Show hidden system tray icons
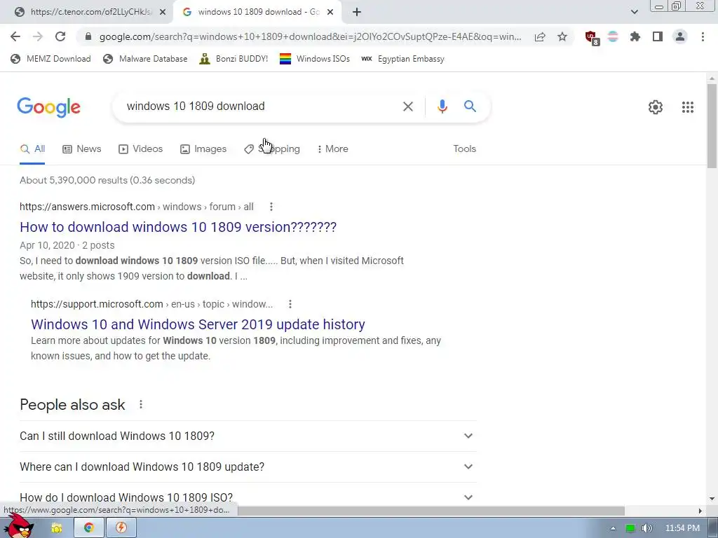Screen dimensions: 718x538 [613, 528]
